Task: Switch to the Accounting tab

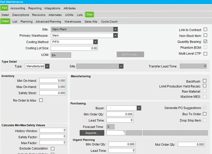Action: click(x=18, y=8)
